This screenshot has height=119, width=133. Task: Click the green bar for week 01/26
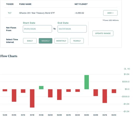41,87
